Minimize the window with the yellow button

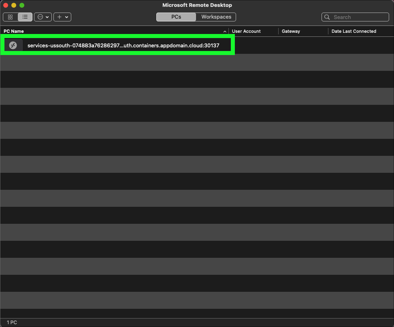click(x=14, y=5)
